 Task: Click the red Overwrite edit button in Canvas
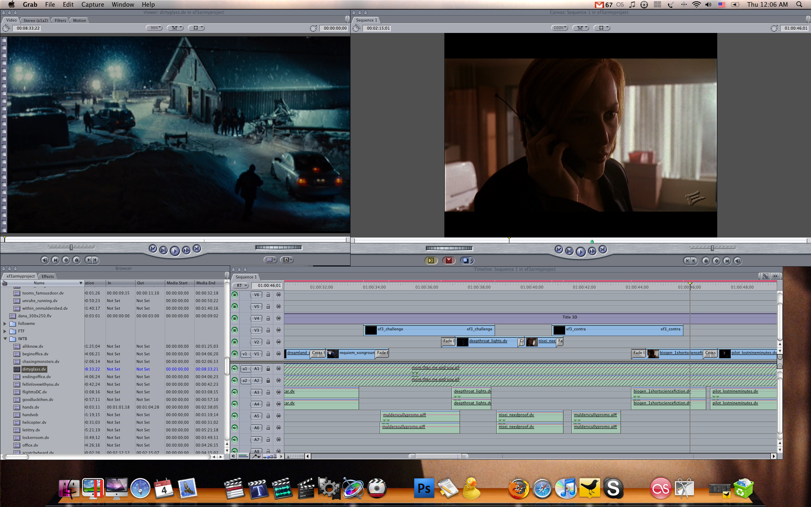point(449,260)
